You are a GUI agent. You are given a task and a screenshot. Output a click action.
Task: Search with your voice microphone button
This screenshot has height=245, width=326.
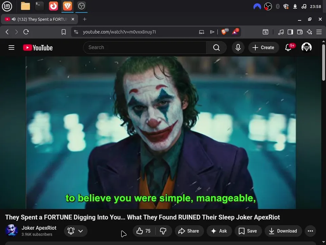[x=238, y=48]
